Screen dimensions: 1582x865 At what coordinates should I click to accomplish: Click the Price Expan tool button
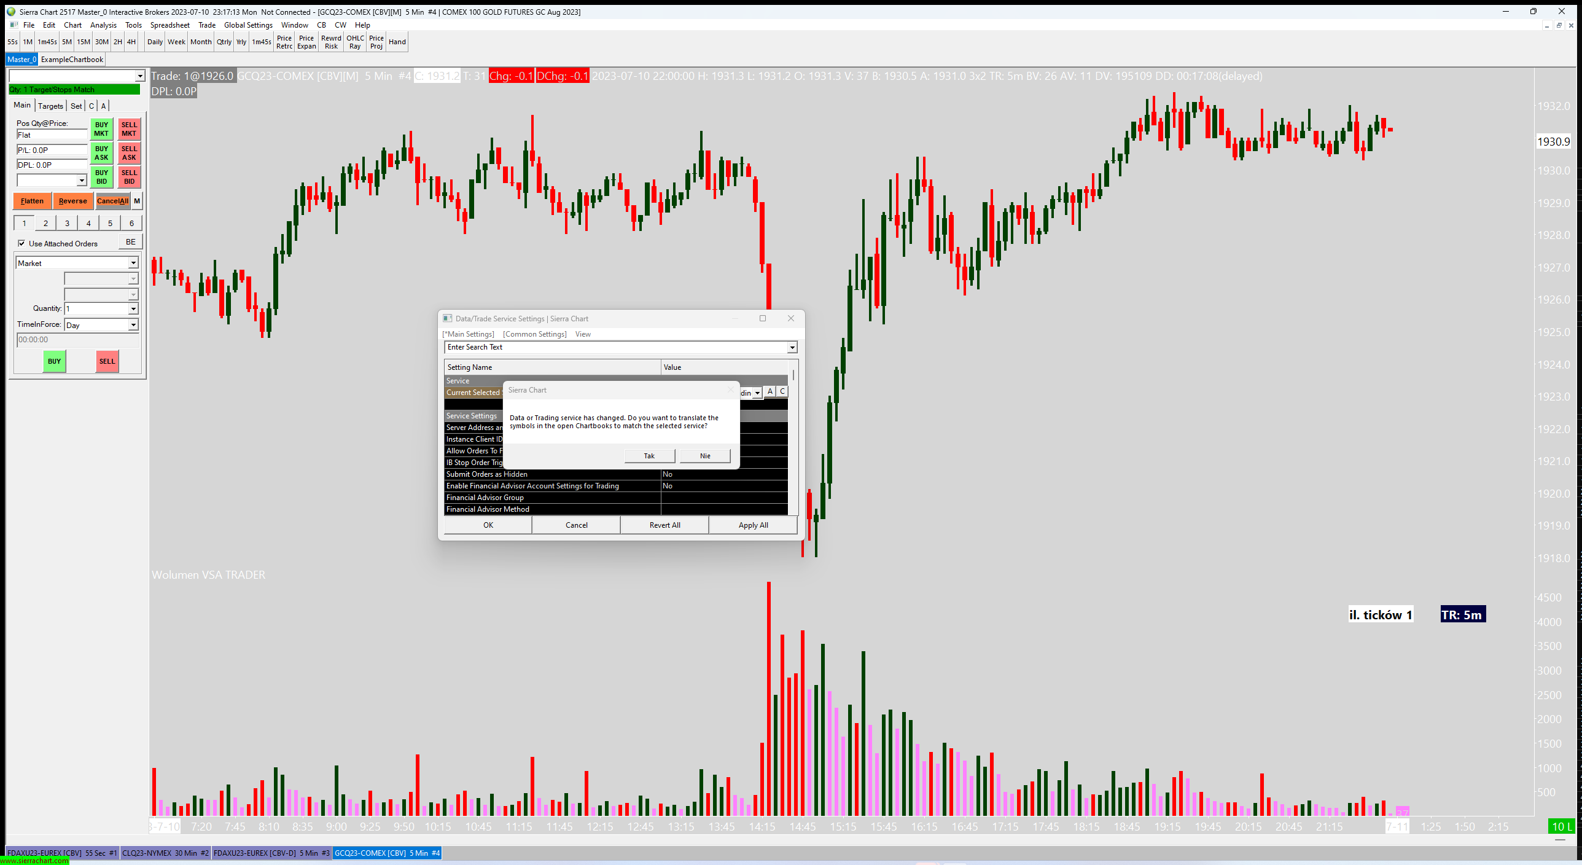[306, 42]
